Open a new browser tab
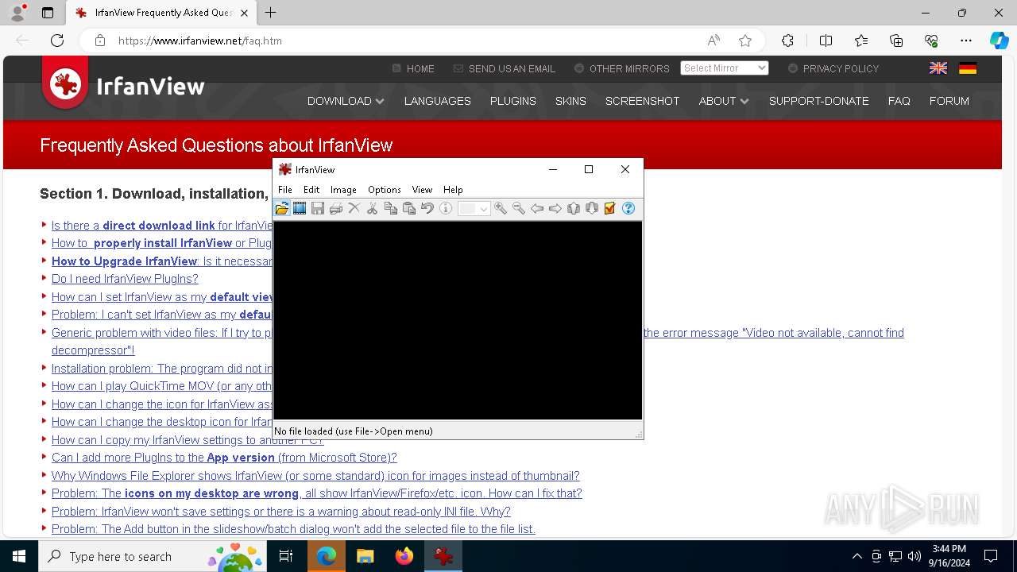The height and width of the screenshot is (572, 1017). click(271, 13)
